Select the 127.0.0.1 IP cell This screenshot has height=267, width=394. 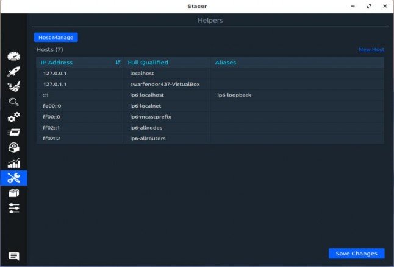tap(80, 73)
